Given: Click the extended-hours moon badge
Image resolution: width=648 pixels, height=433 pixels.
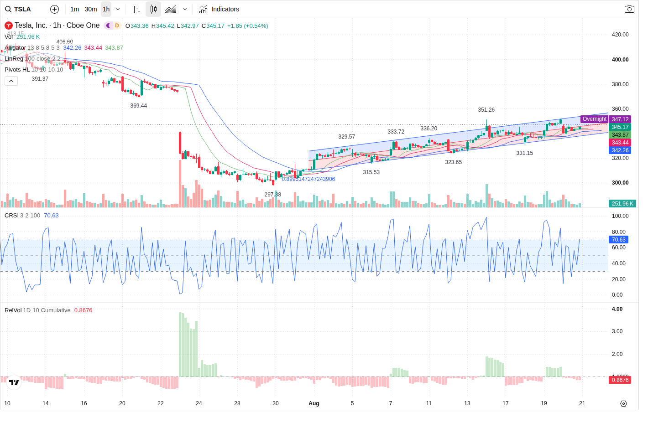Looking at the screenshot, I should click(108, 26).
